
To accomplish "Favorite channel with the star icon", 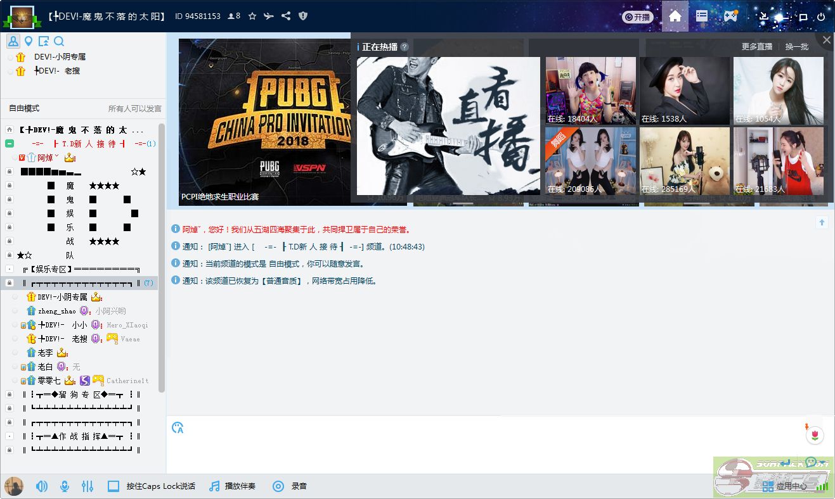I will (252, 16).
